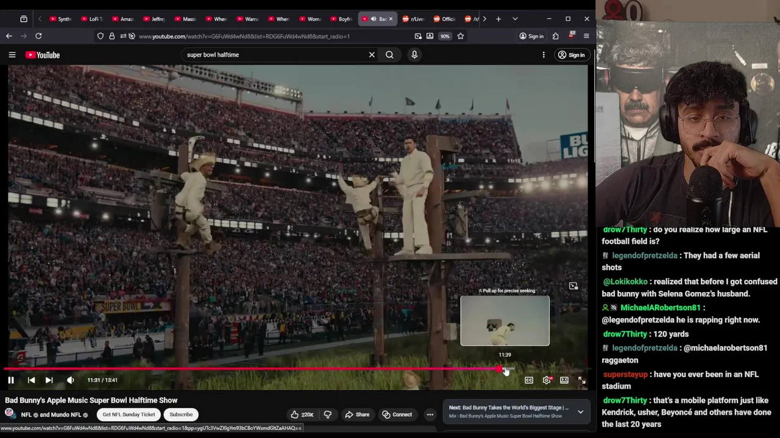Go back in the browser
This screenshot has height=438, width=780.
point(9,36)
